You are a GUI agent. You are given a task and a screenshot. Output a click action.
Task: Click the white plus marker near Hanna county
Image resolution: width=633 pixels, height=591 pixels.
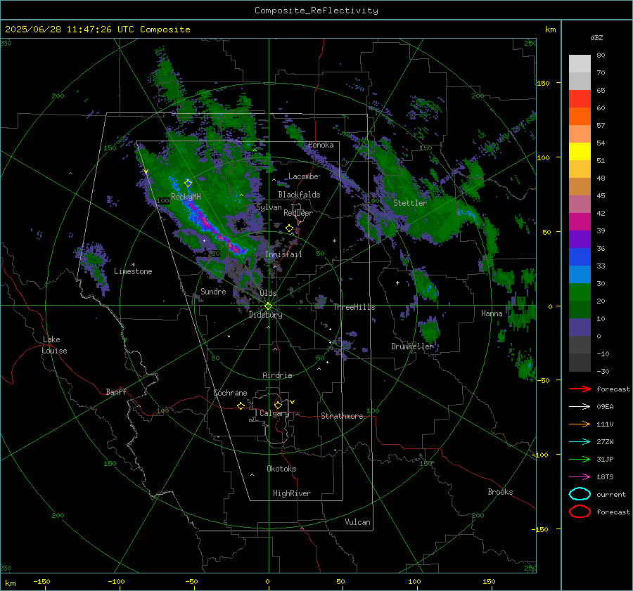(397, 282)
